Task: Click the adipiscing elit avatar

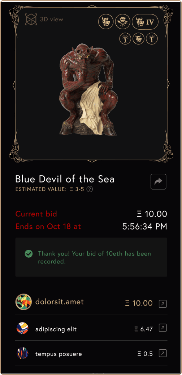Action: [23, 328]
